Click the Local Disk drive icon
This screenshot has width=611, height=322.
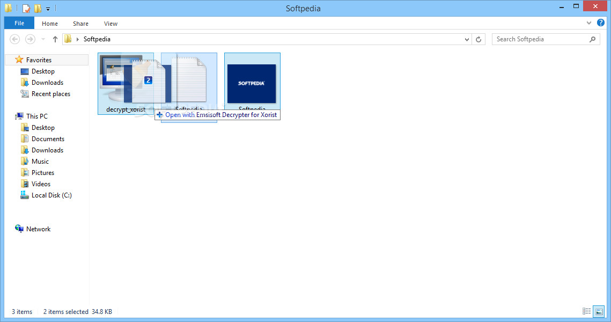click(x=25, y=195)
